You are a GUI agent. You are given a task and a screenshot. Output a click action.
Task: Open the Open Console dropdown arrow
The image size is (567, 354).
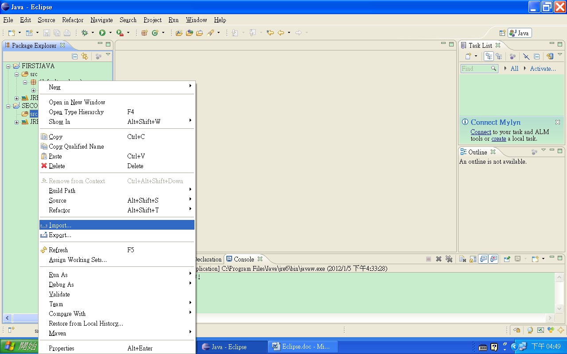tap(543, 259)
